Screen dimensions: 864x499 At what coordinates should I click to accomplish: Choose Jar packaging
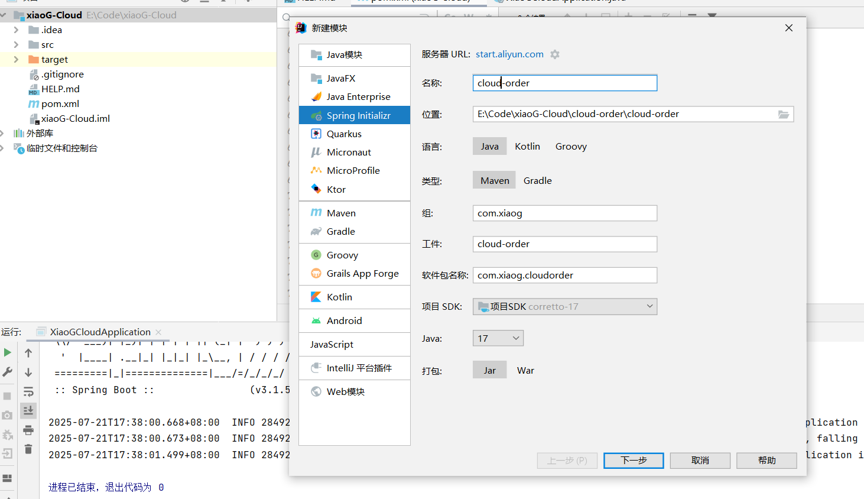pyautogui.click(x=489, y=370)
